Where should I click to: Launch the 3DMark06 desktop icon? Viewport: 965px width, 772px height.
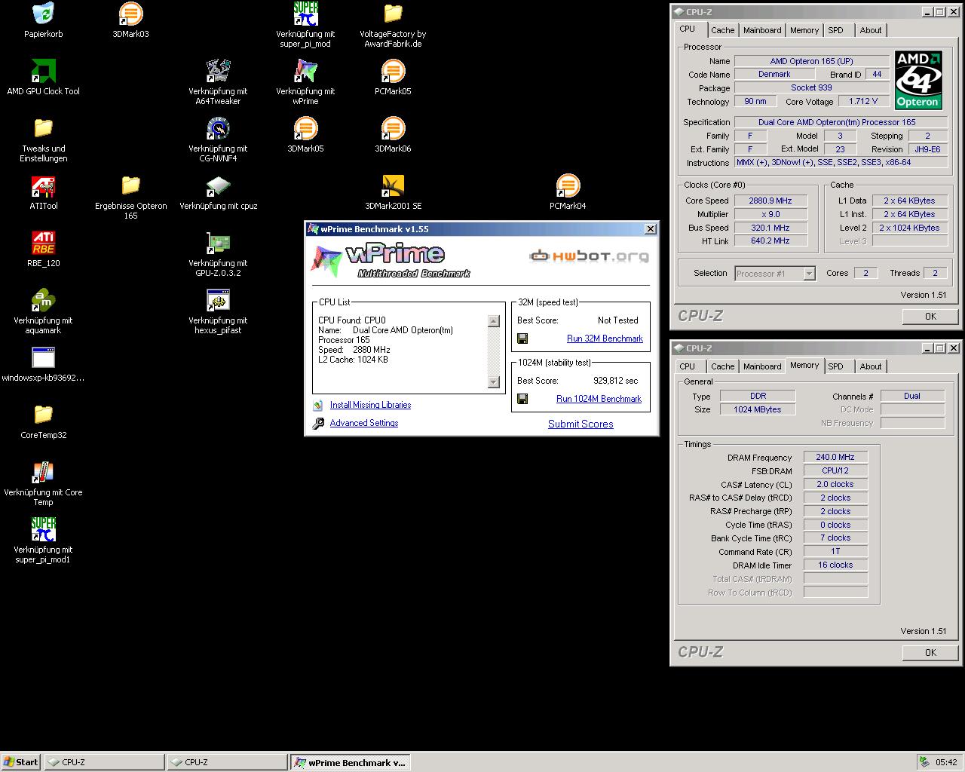coord(393,128)
